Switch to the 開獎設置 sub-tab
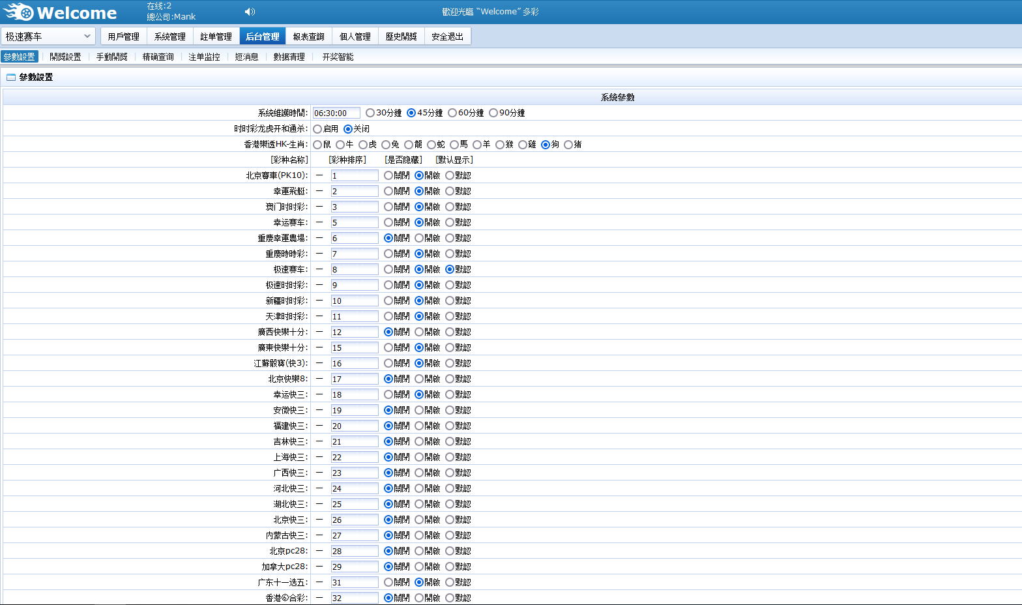 65,57
